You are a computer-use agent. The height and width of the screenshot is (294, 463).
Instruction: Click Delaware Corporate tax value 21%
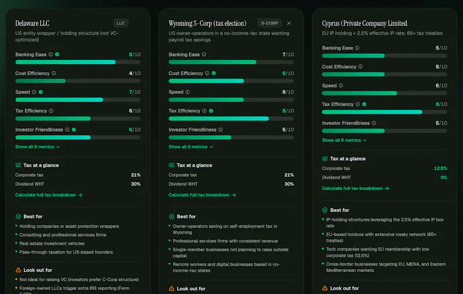(x=135, y=175)
